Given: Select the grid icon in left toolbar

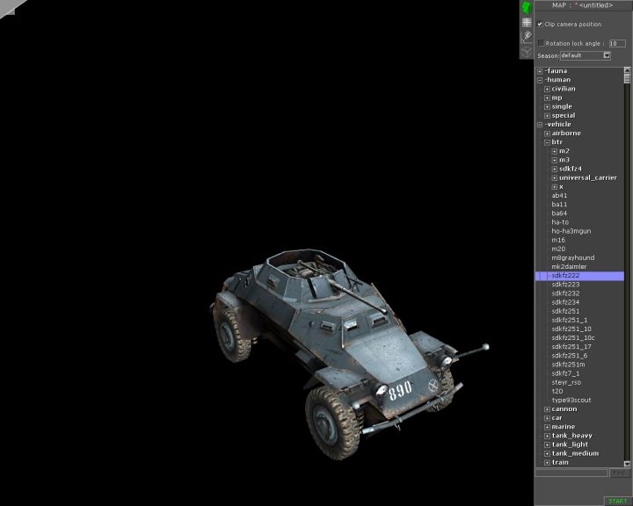Looking at the screenshot, I should (x=527, y=22).
